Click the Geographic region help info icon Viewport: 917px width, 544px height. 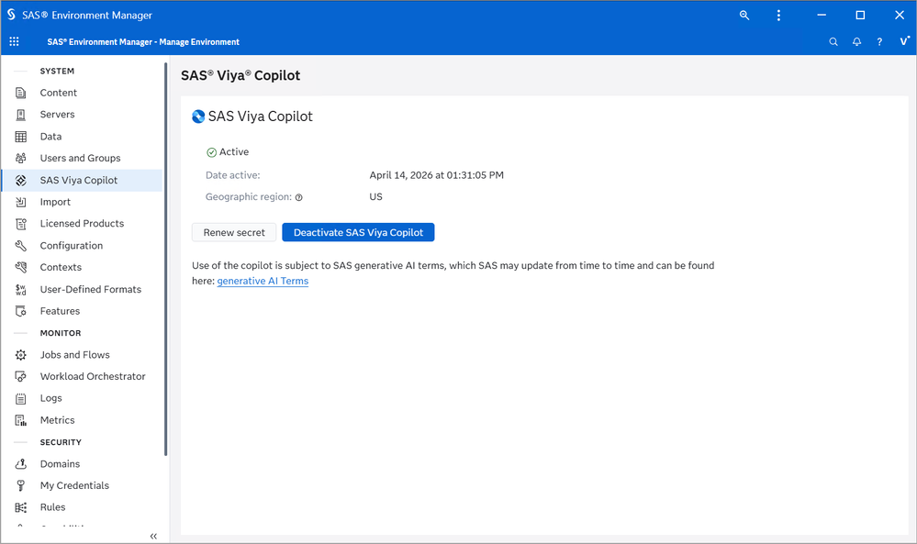299,197
